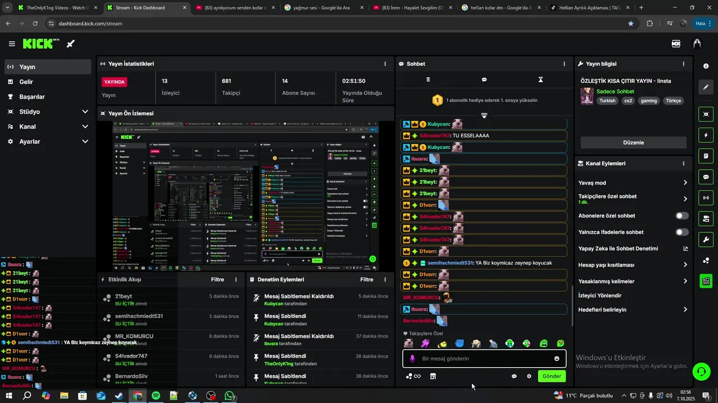Click the Turkish tag chip
Screen dimensions: 718x403
pyautogui.click(x=607, y=101)
